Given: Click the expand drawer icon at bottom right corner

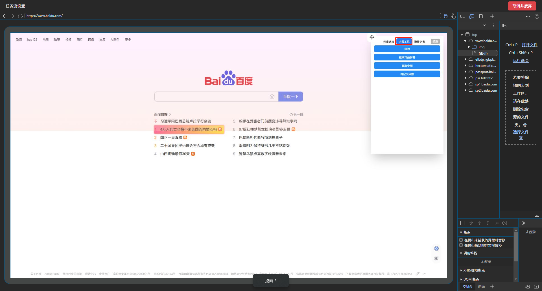Looking at the screenshot, I should click(x=536, y=287).
